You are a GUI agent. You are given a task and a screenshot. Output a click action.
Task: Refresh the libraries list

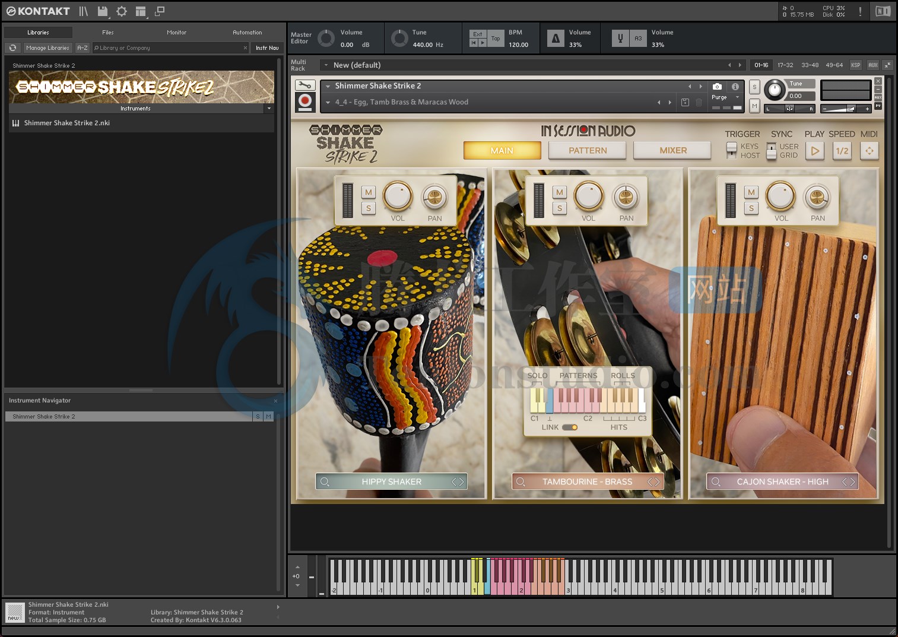coord(13,48)
